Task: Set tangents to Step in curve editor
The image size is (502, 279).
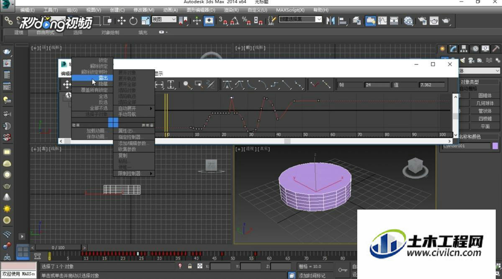Action: pyautogui.click(x=275, y=85)
